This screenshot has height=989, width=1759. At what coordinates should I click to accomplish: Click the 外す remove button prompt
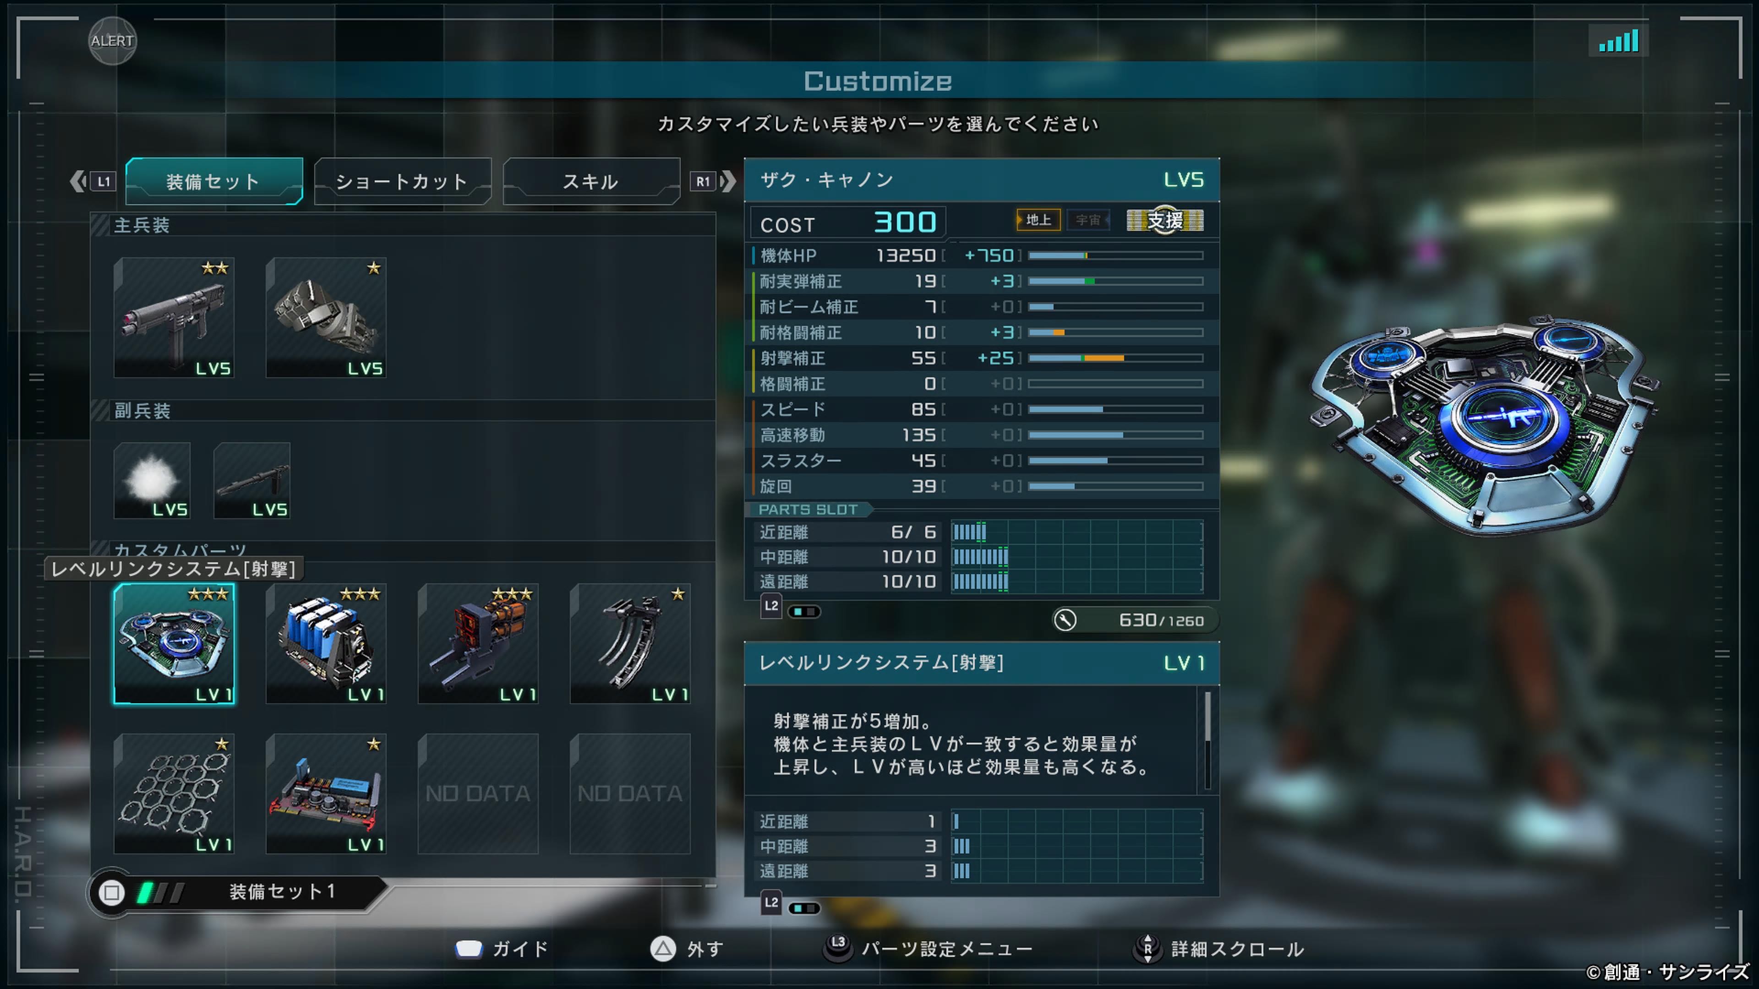click(687, 950)
